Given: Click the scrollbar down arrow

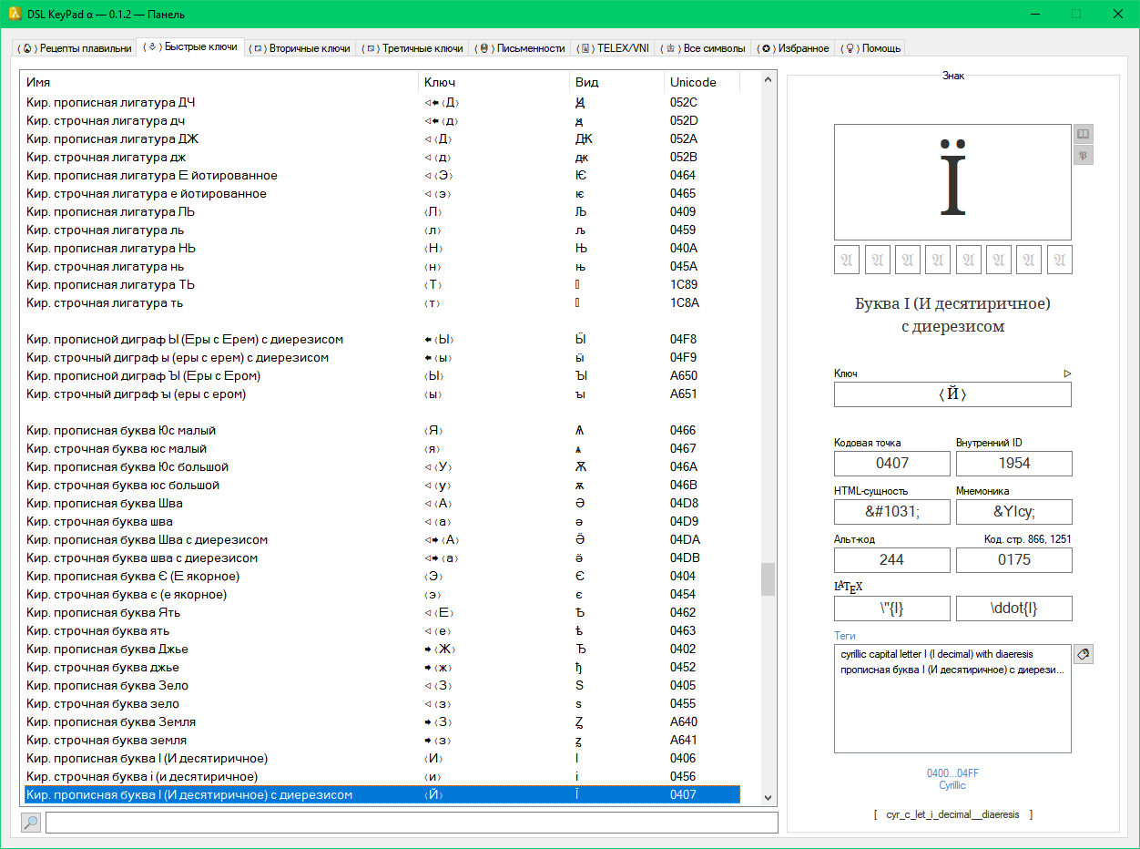Looking at the screenshot, I should pos(768,797).
